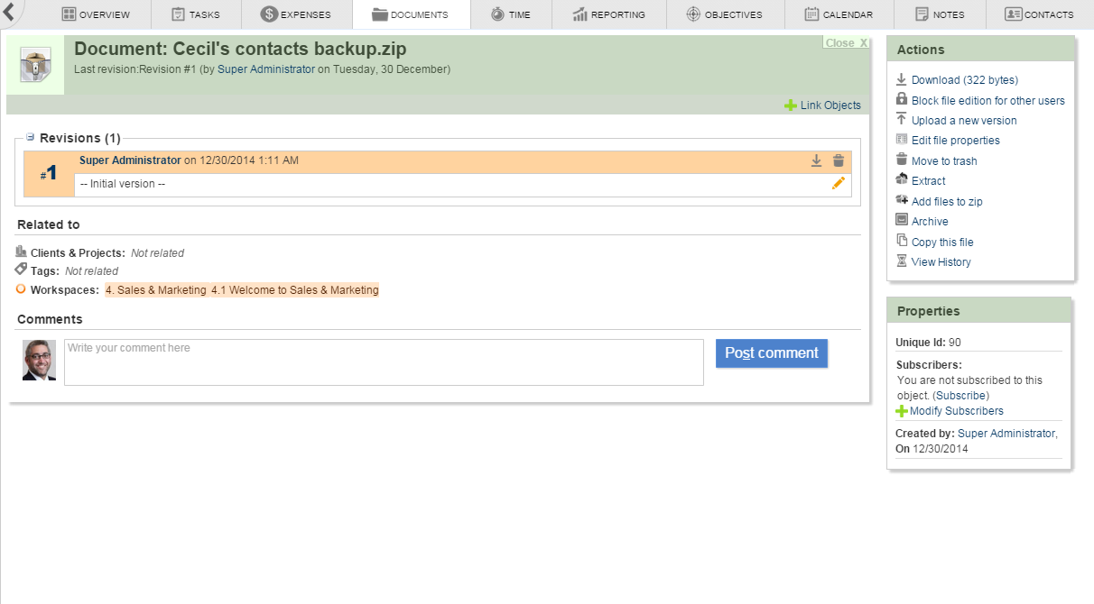Image resolution: width=1094 pixels, height=604 pixels.
Task: Click the Subscribe link in Properties
Action: point(960,396)
